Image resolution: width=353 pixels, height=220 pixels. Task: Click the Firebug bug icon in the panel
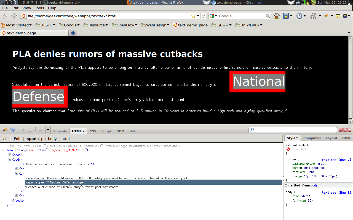pos(5,130)
